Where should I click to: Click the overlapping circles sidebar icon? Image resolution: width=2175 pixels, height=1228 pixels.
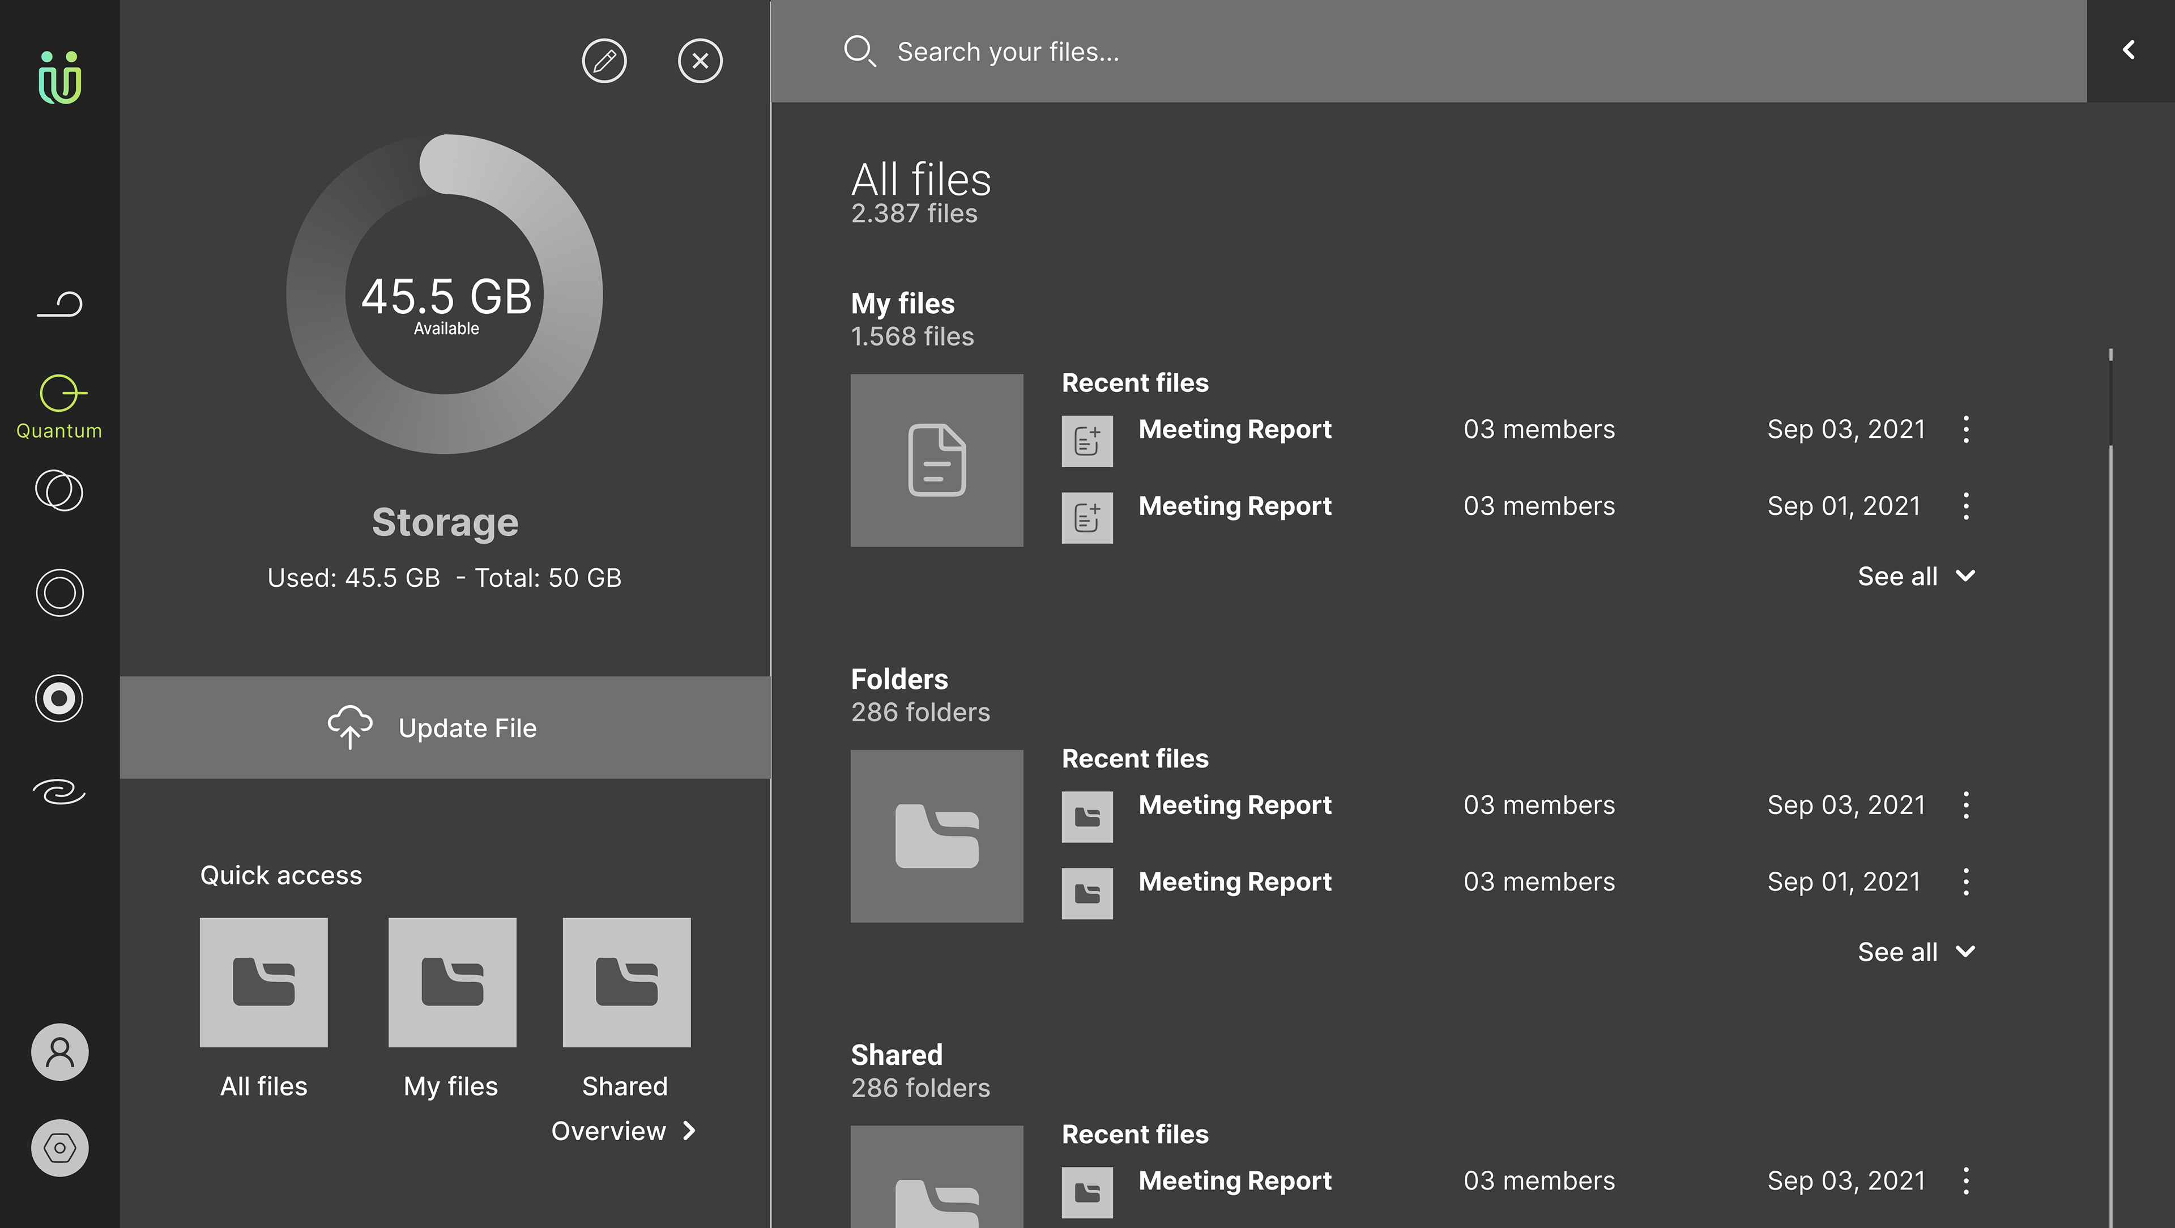tap(59, 491)
